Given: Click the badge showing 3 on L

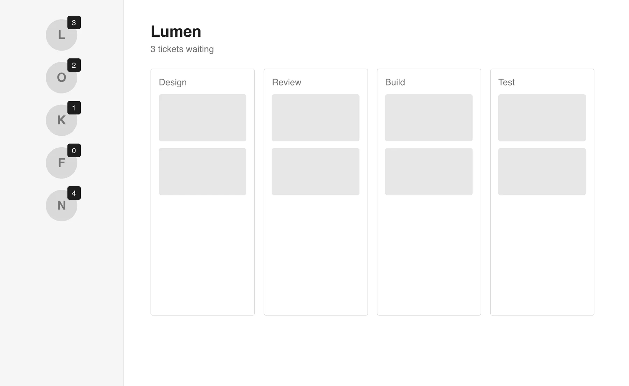Looking at the screenshot, I should [x=74, y=23].
